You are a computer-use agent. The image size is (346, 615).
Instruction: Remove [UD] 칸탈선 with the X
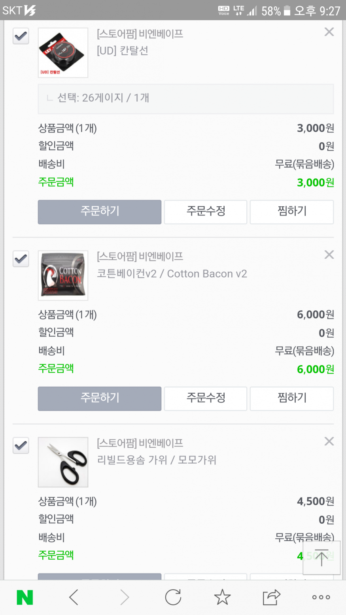329,32
